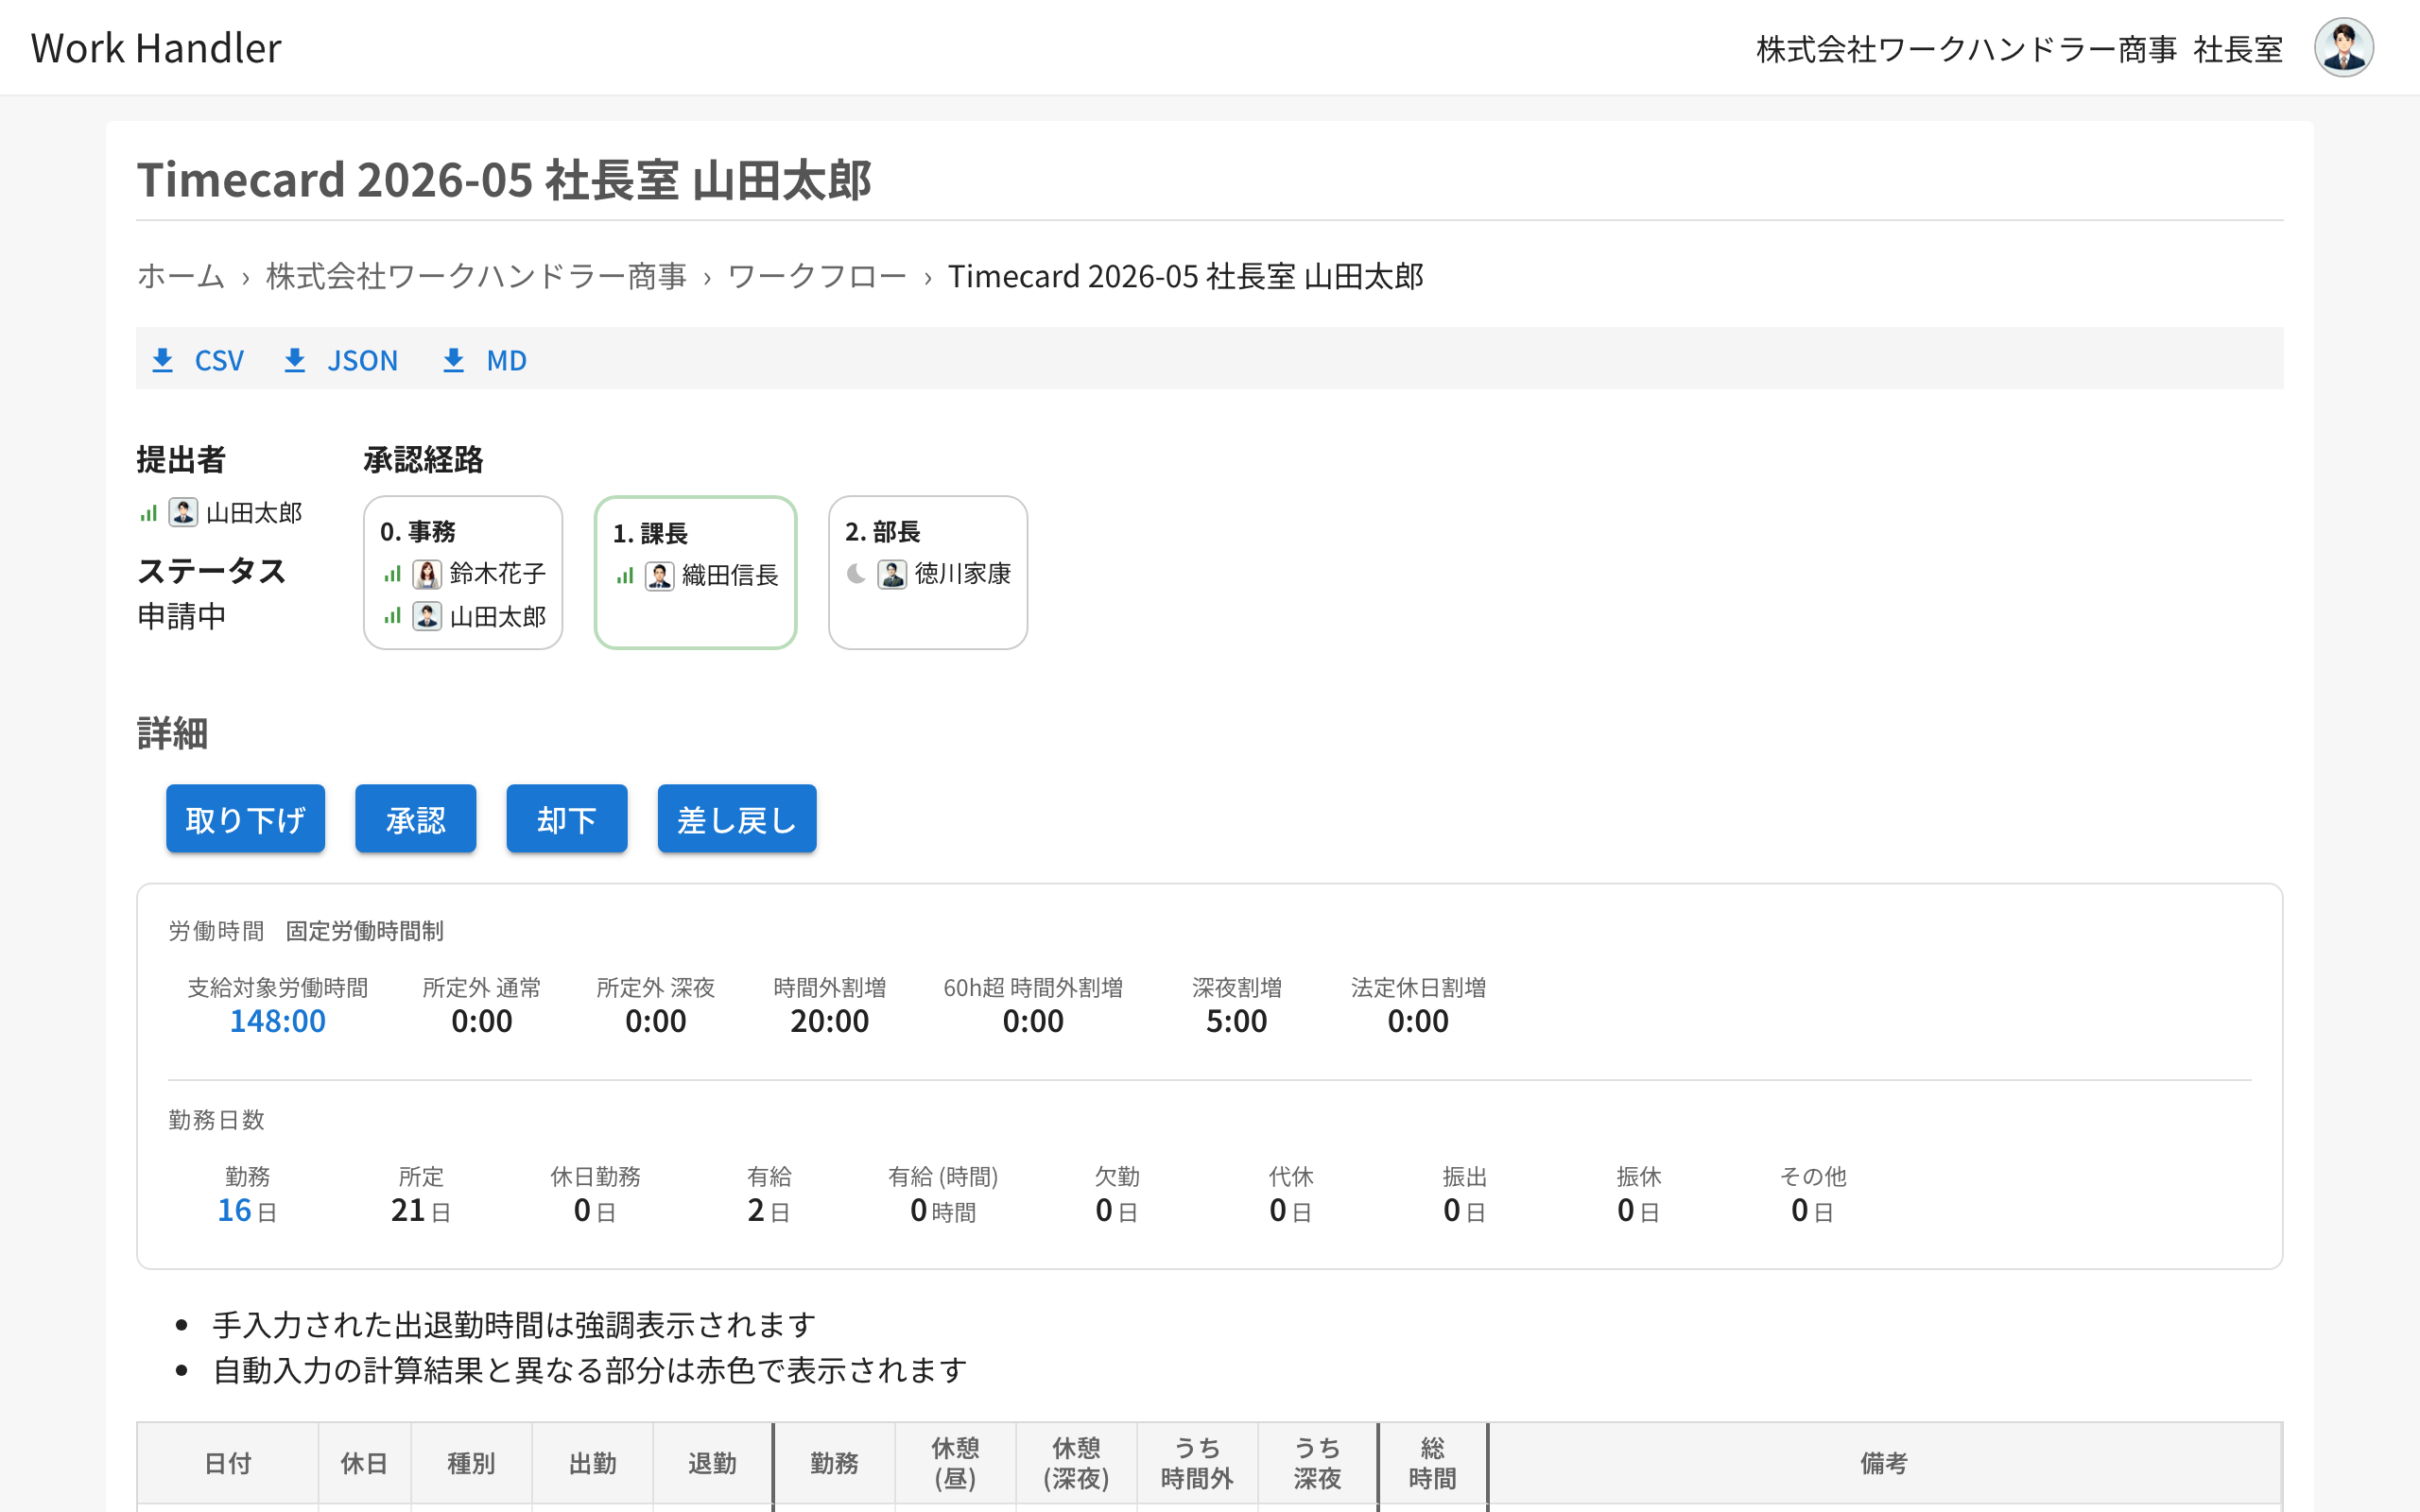2420x1512 pixels.
Task: Click the 休日 column header
Action: click(364, 1463)
